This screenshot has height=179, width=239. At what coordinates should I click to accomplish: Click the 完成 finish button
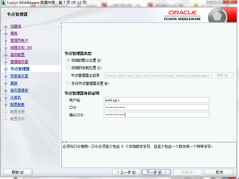point(188,172)
